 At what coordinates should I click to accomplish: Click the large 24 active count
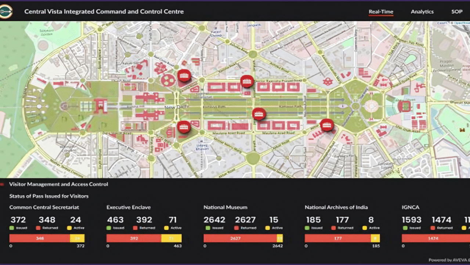(x=76, y=220)
